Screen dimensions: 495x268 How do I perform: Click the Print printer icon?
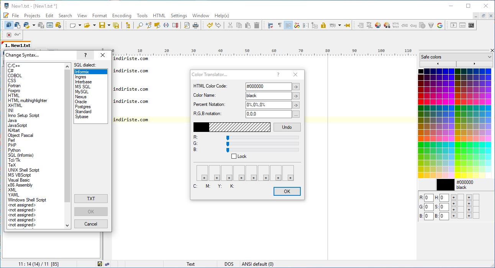[x=196, y=25]
